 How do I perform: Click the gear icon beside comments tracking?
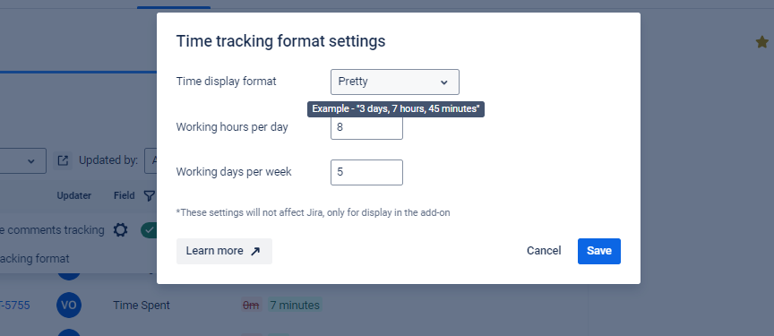120,230
